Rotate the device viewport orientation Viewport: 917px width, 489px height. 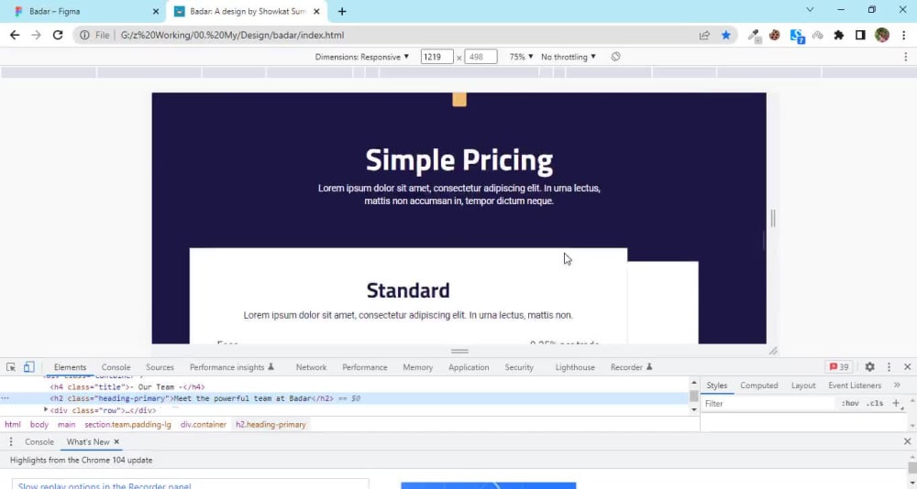click(615, 57)
